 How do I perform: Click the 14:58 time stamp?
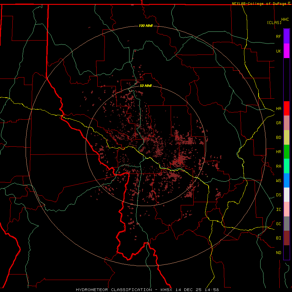click(x=212, y=290)
